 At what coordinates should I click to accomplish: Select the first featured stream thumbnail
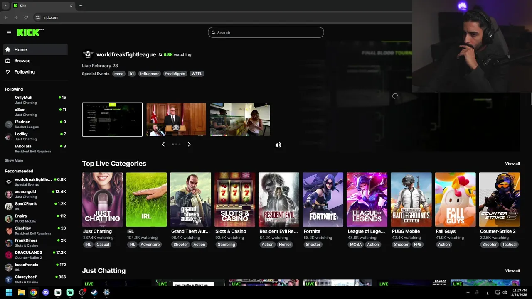point(112,119)
